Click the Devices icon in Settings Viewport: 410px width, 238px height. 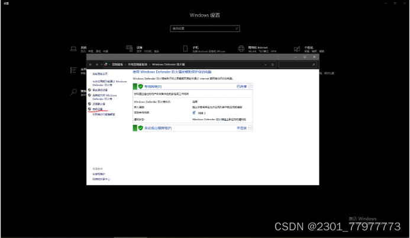tap(130, 49)
